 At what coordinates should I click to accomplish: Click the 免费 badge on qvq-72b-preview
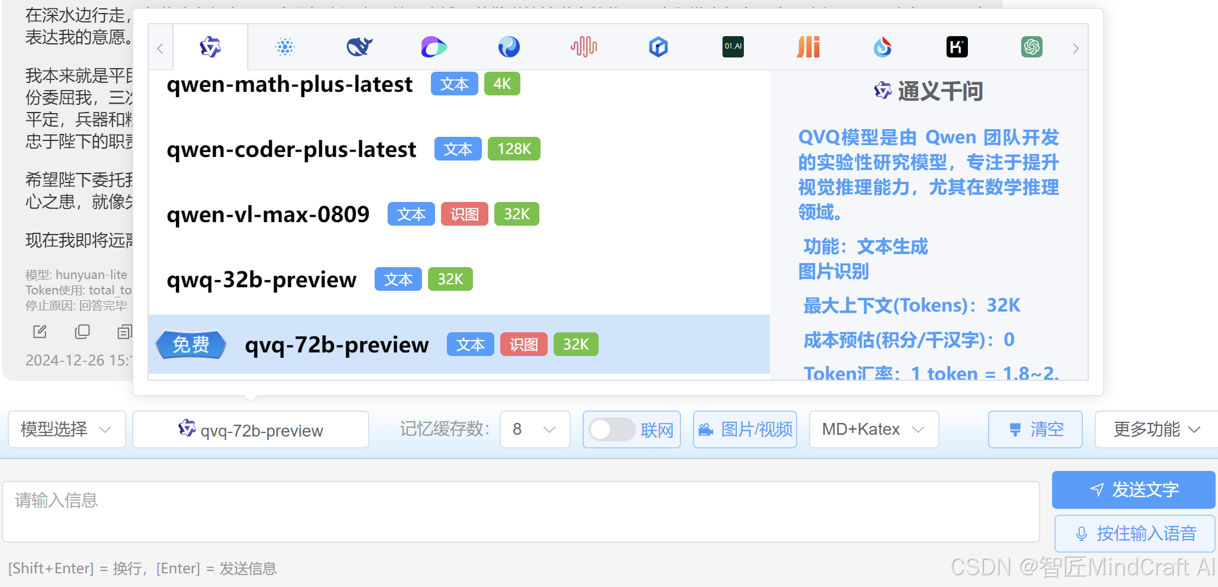coord(191,344)
